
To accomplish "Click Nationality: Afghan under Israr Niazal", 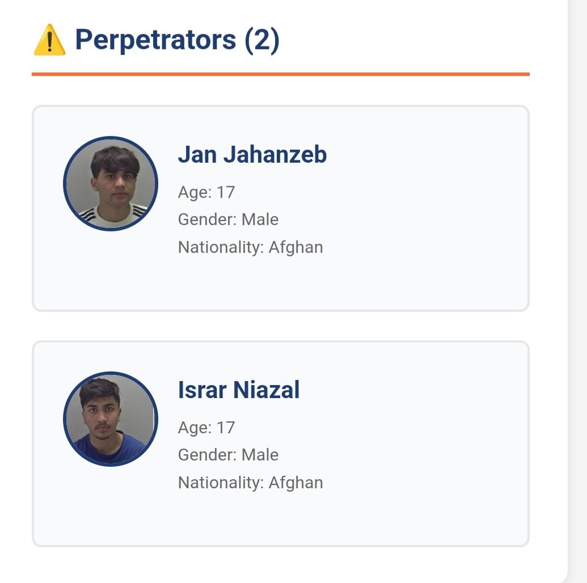I will pos(250,483).
